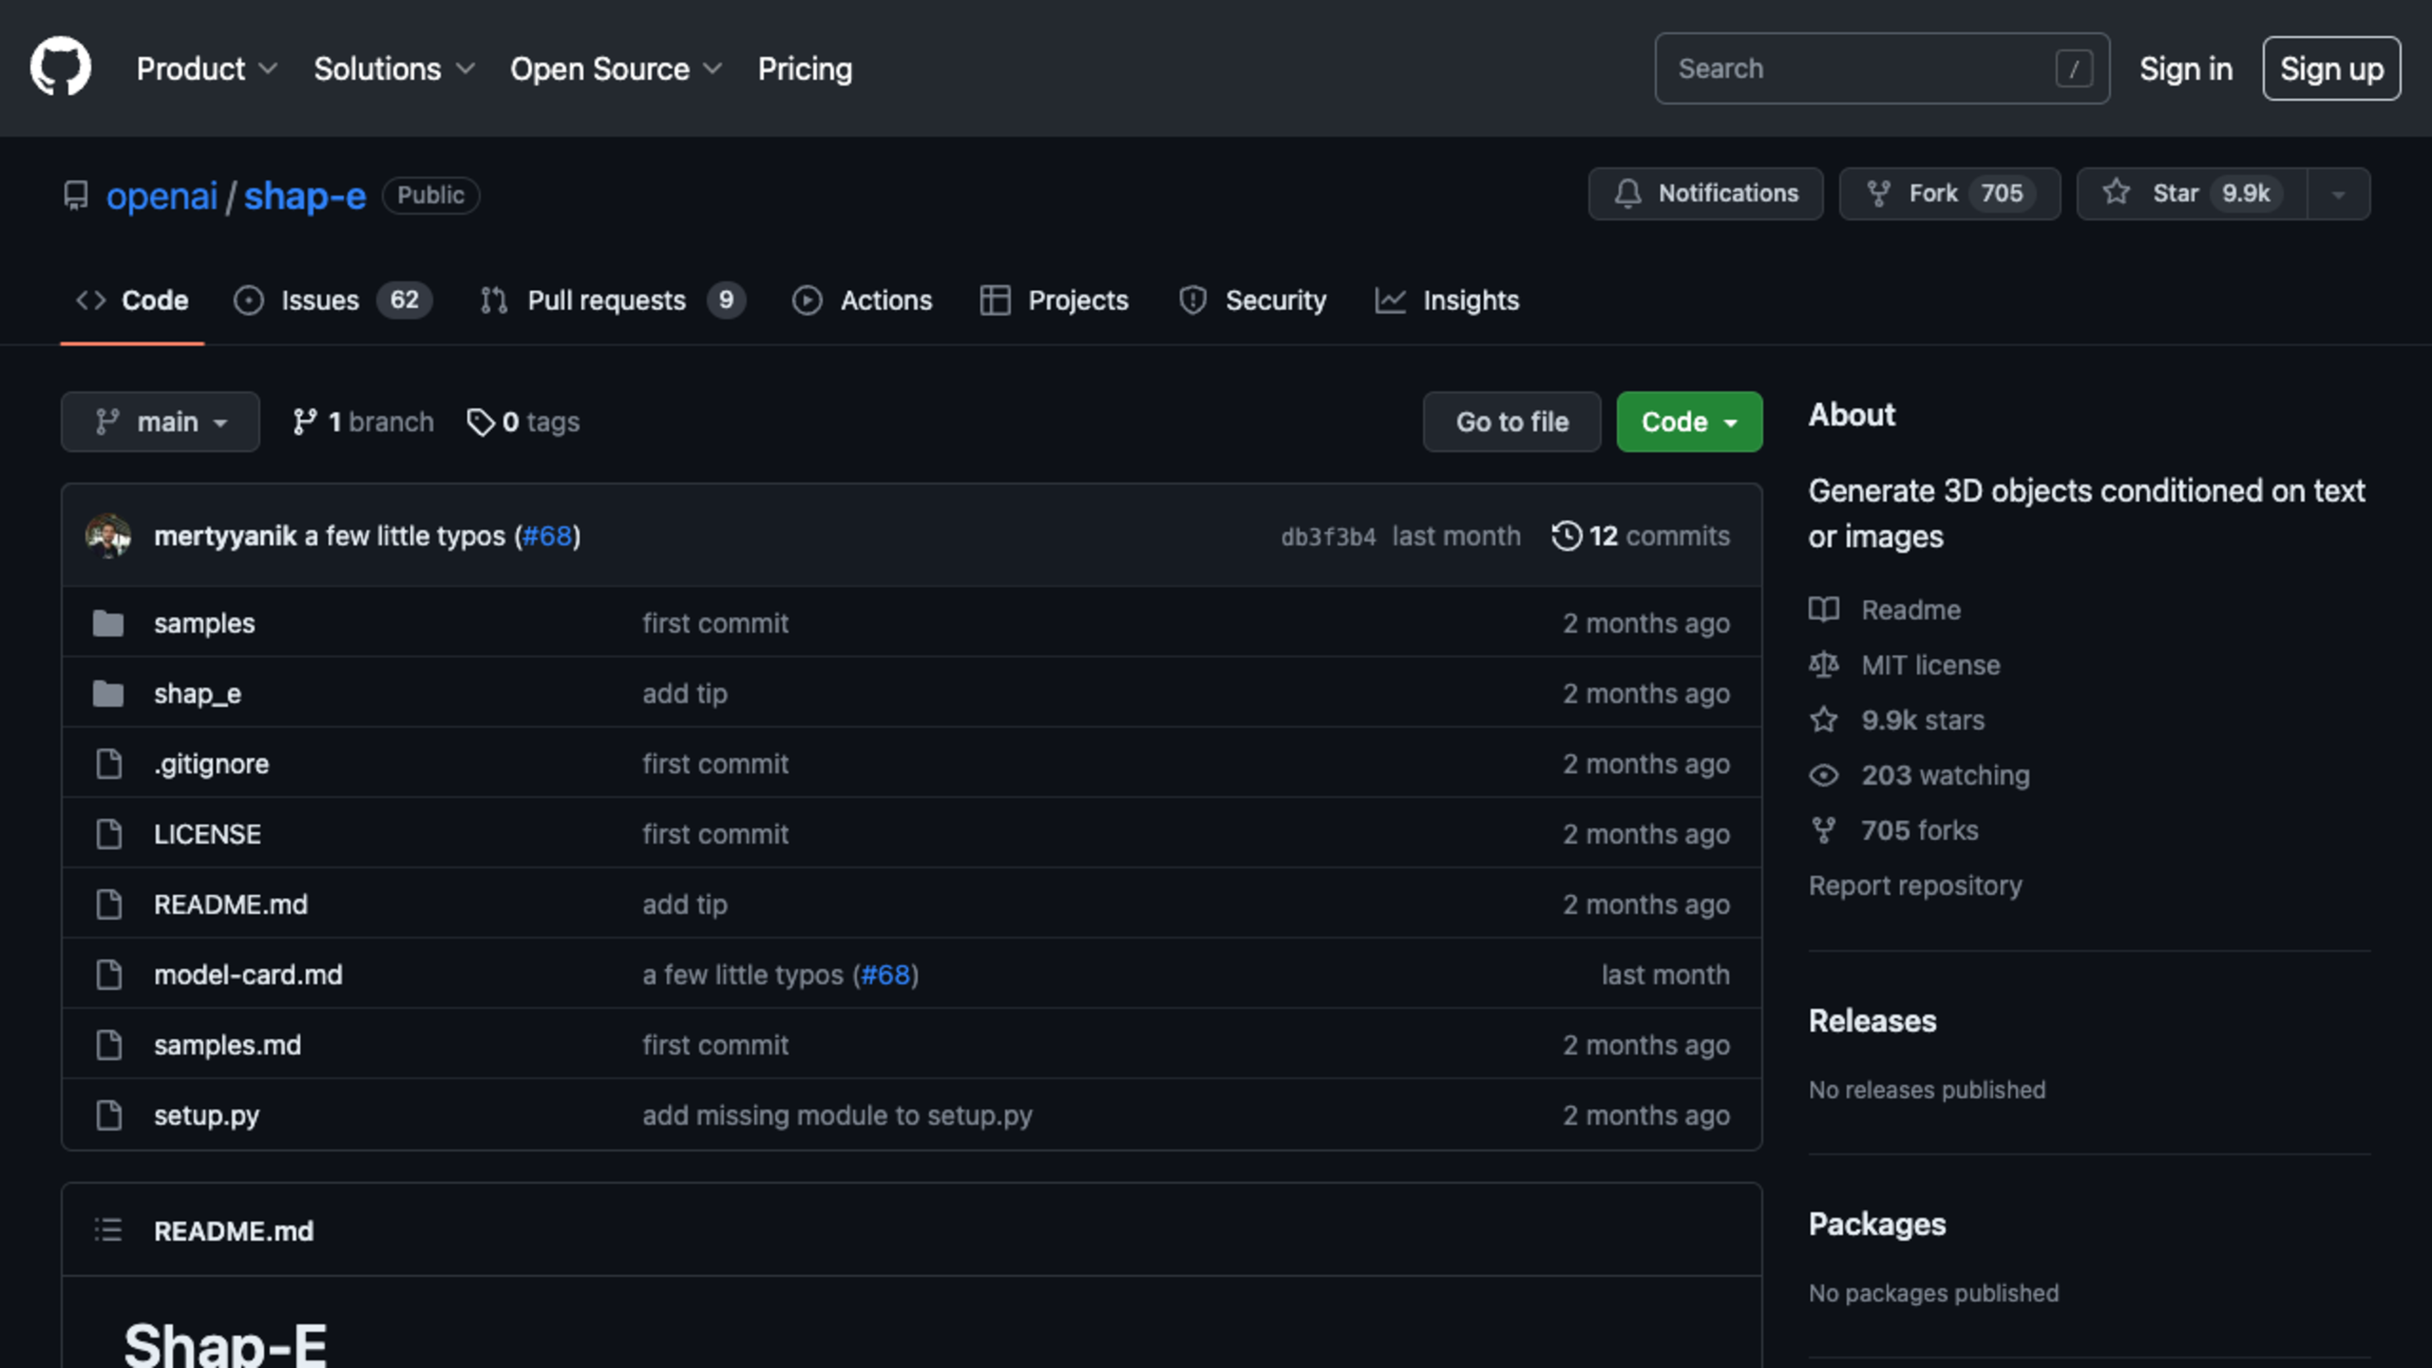Click mertyyanik's avatar thumbnail

tap(108, 535)
